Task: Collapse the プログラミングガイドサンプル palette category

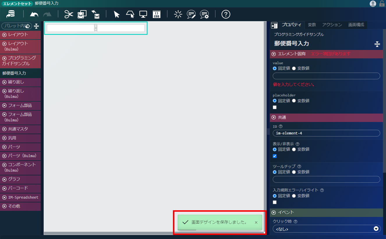Action: pos(20,61)
